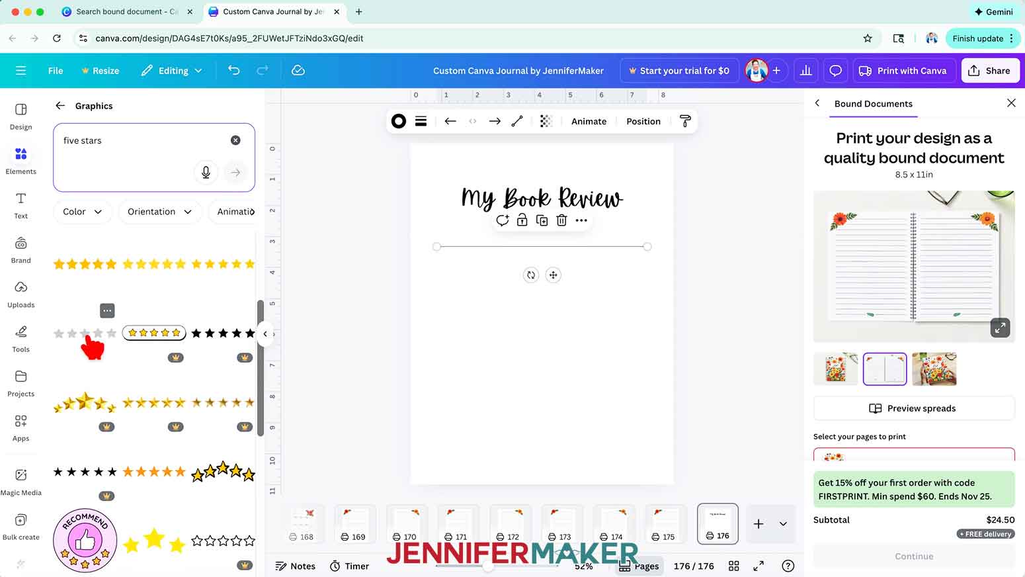
Task: Open the Tools sidebar panel
Action: [20, 338]
